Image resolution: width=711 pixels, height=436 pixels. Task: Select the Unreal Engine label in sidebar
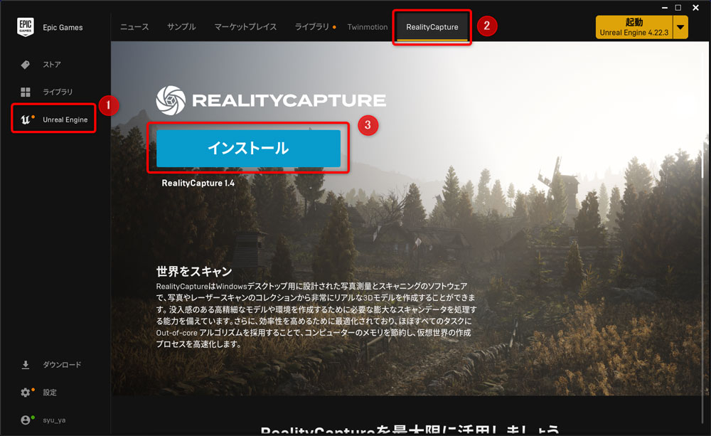pos(65,119)
